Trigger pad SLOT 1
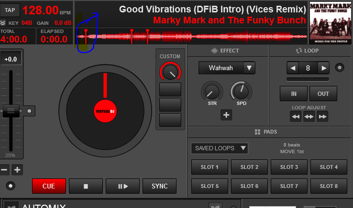This screenshot has height=208, width=353. [210, 167]
